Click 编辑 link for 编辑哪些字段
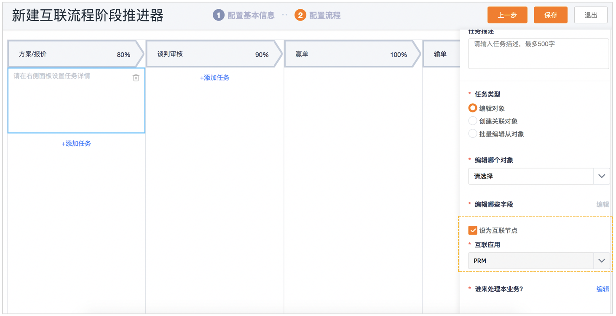616x316 pixels. point(603,204)
